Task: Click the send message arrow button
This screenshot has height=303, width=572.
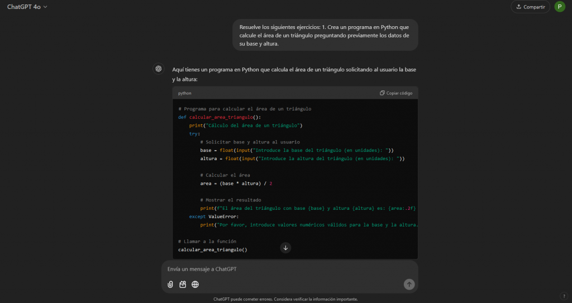Action: click(409, 285)
